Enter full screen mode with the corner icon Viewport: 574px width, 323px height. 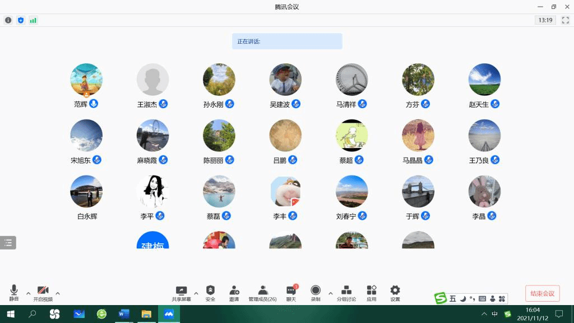click(x=565, y=20)
